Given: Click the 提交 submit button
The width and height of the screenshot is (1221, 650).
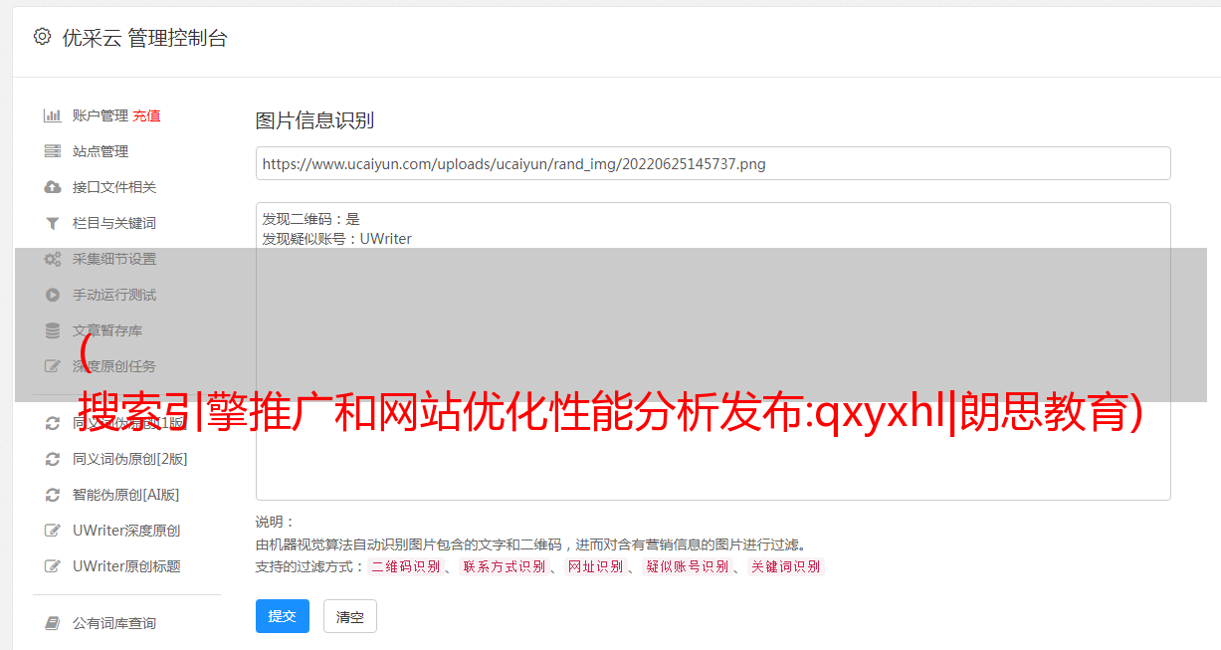Looking at the screenshot, I should (x=283, y=616).
